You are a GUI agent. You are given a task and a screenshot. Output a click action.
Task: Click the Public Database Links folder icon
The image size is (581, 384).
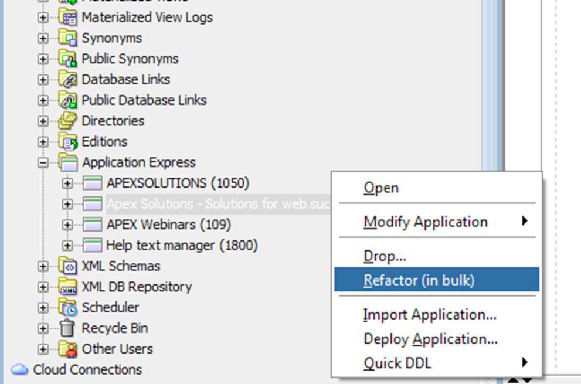click(68, 100)
